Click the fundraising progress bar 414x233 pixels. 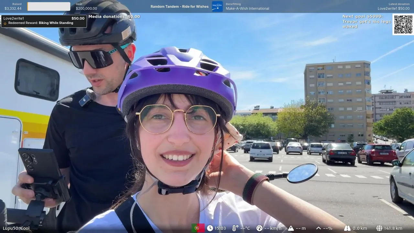(49, 6)
